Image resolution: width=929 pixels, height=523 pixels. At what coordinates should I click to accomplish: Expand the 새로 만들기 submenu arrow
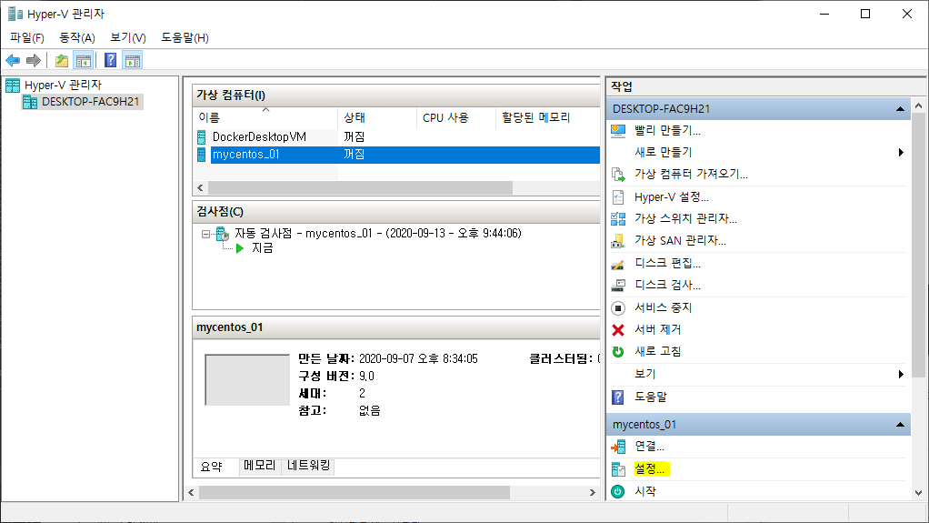[x=901, y=153]
